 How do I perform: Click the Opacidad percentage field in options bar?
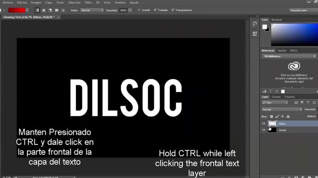124,10
